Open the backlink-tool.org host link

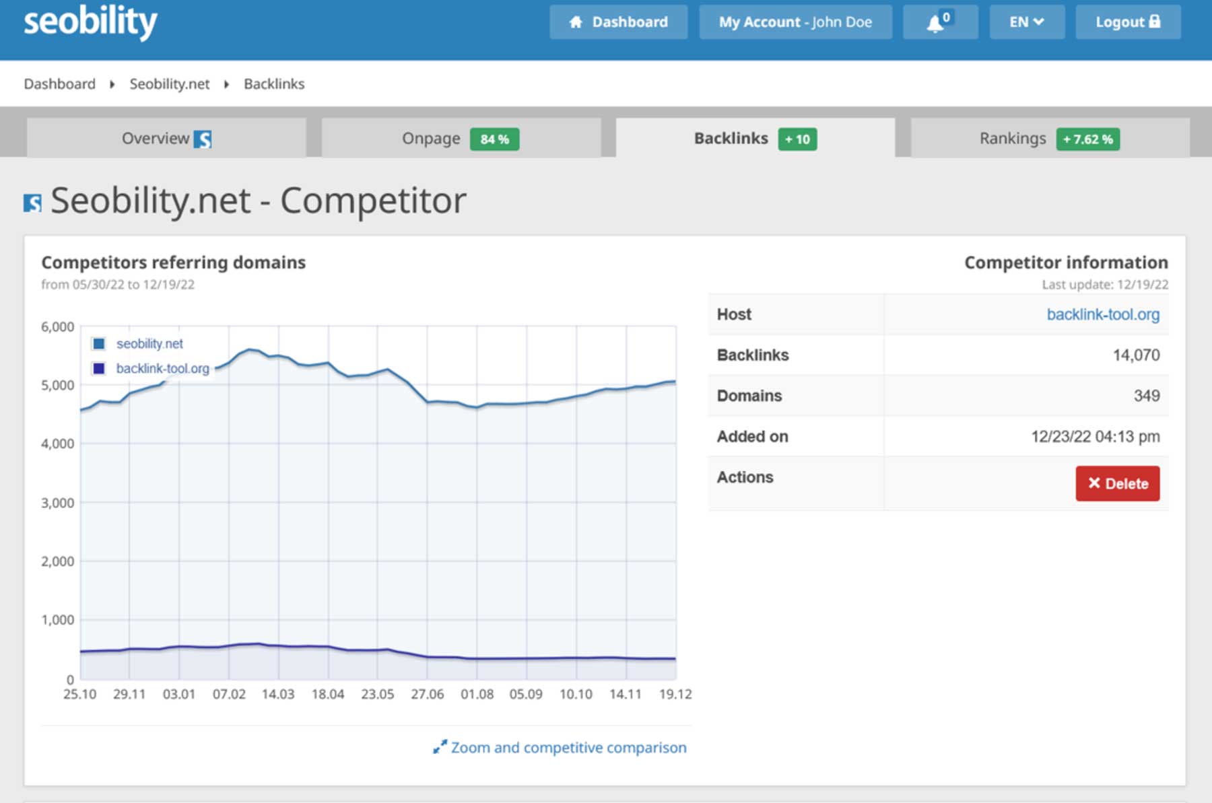1103,314
